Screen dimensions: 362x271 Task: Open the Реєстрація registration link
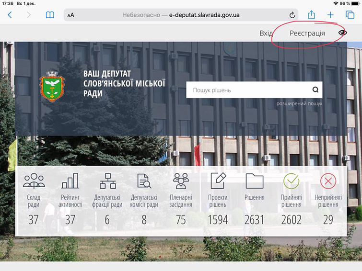click(307, 33)
